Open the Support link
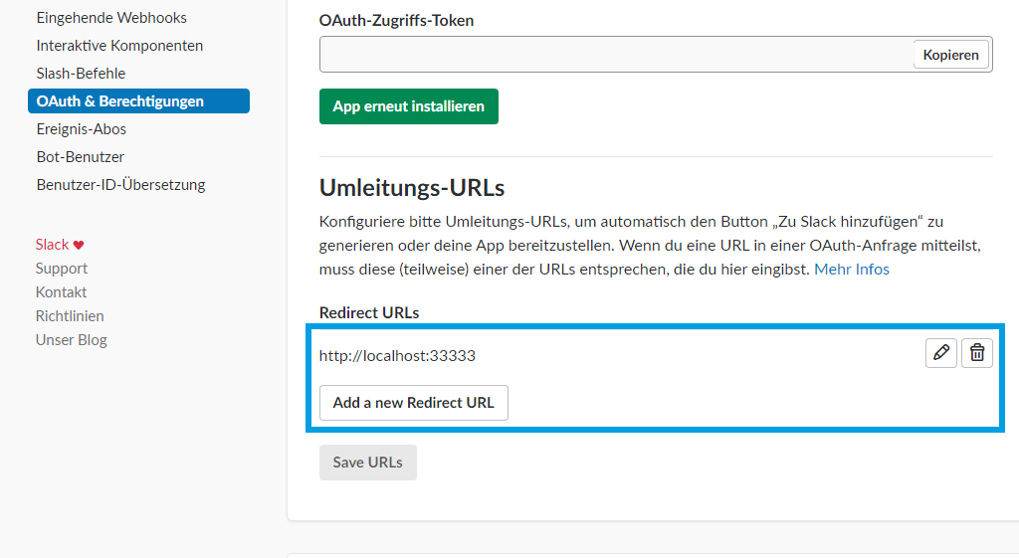The width and height of the screenshot is (1019, 558). click(61, 269)
